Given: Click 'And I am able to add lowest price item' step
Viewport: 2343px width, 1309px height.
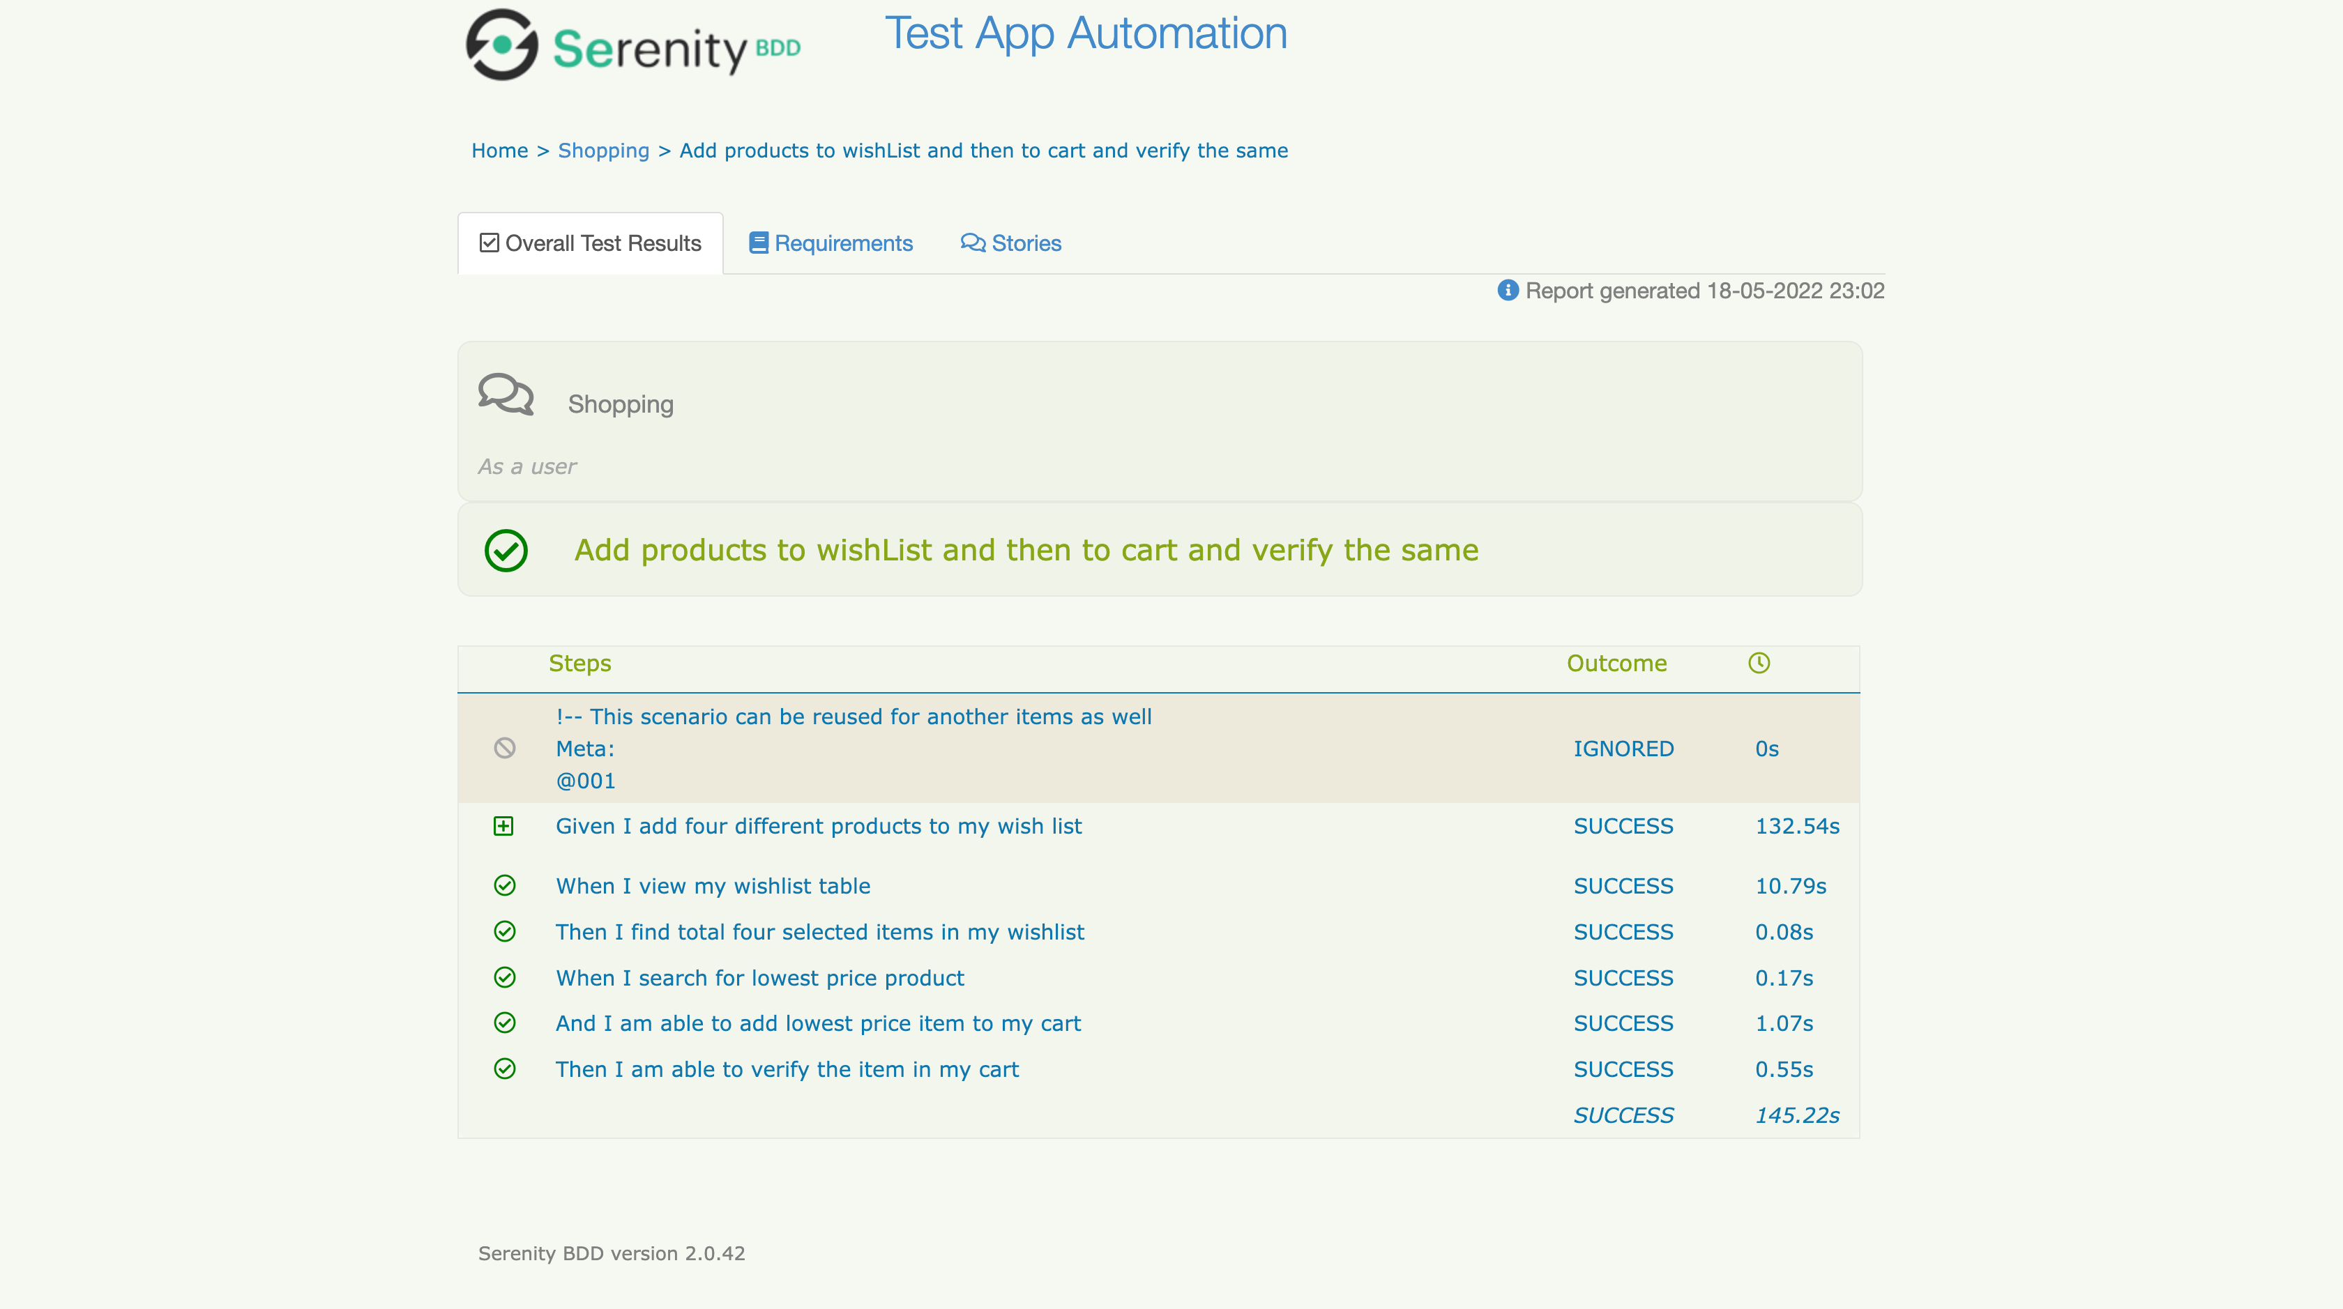Looking at the screenshot, I should pos(818,1023).
